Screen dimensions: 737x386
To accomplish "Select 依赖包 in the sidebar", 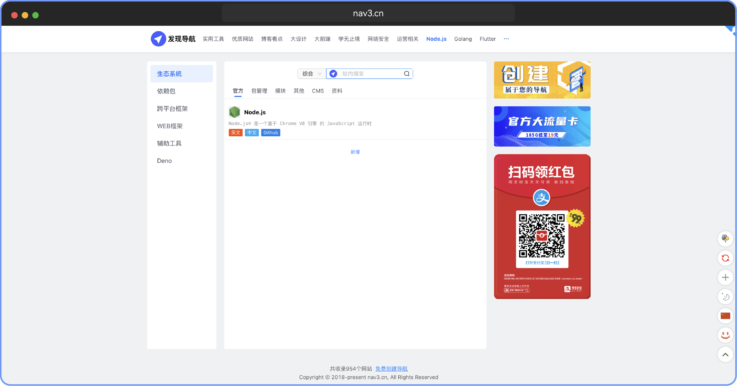I will click(182, 91).
